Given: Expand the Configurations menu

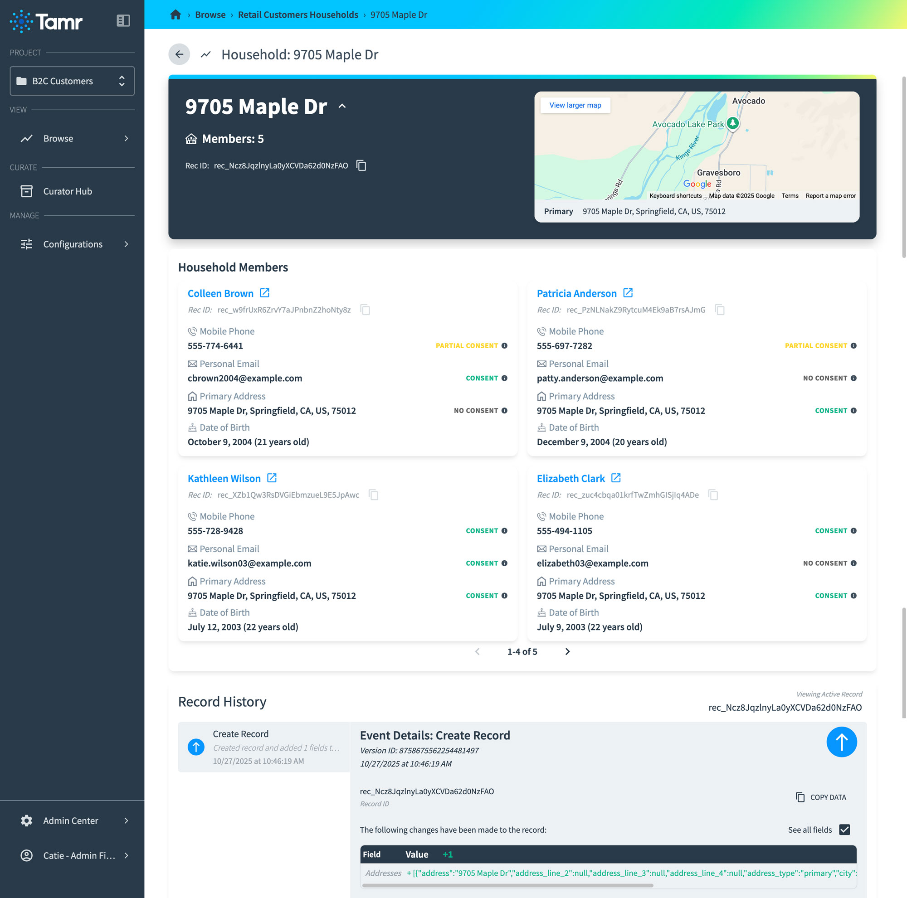Looking at the screenshot, I should click(72, 244).
